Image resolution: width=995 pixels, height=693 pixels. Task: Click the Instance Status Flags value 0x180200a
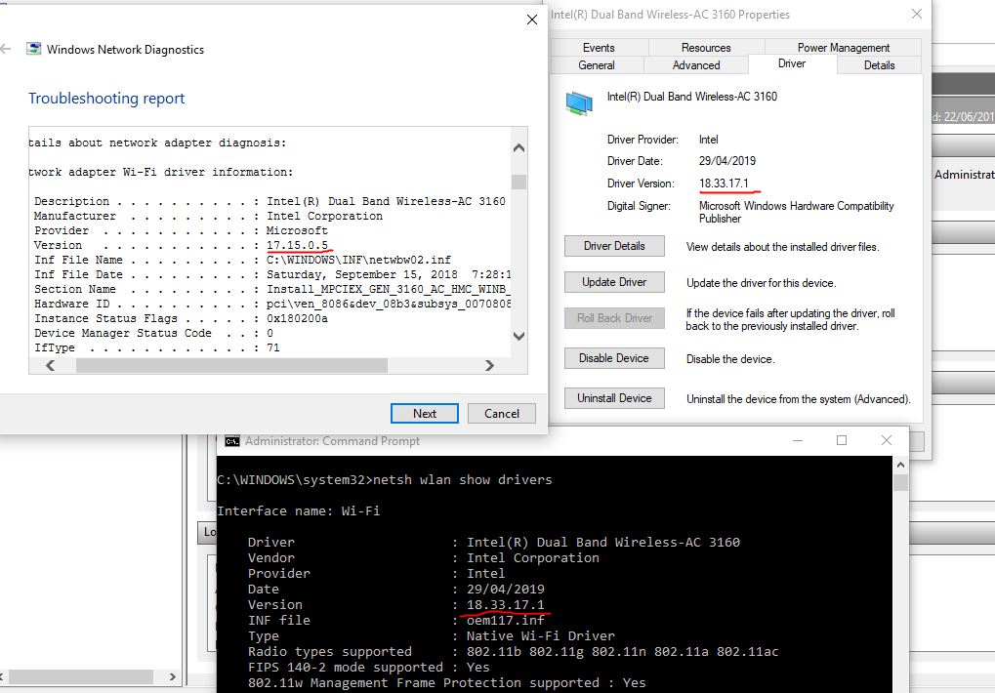point(297,318)
